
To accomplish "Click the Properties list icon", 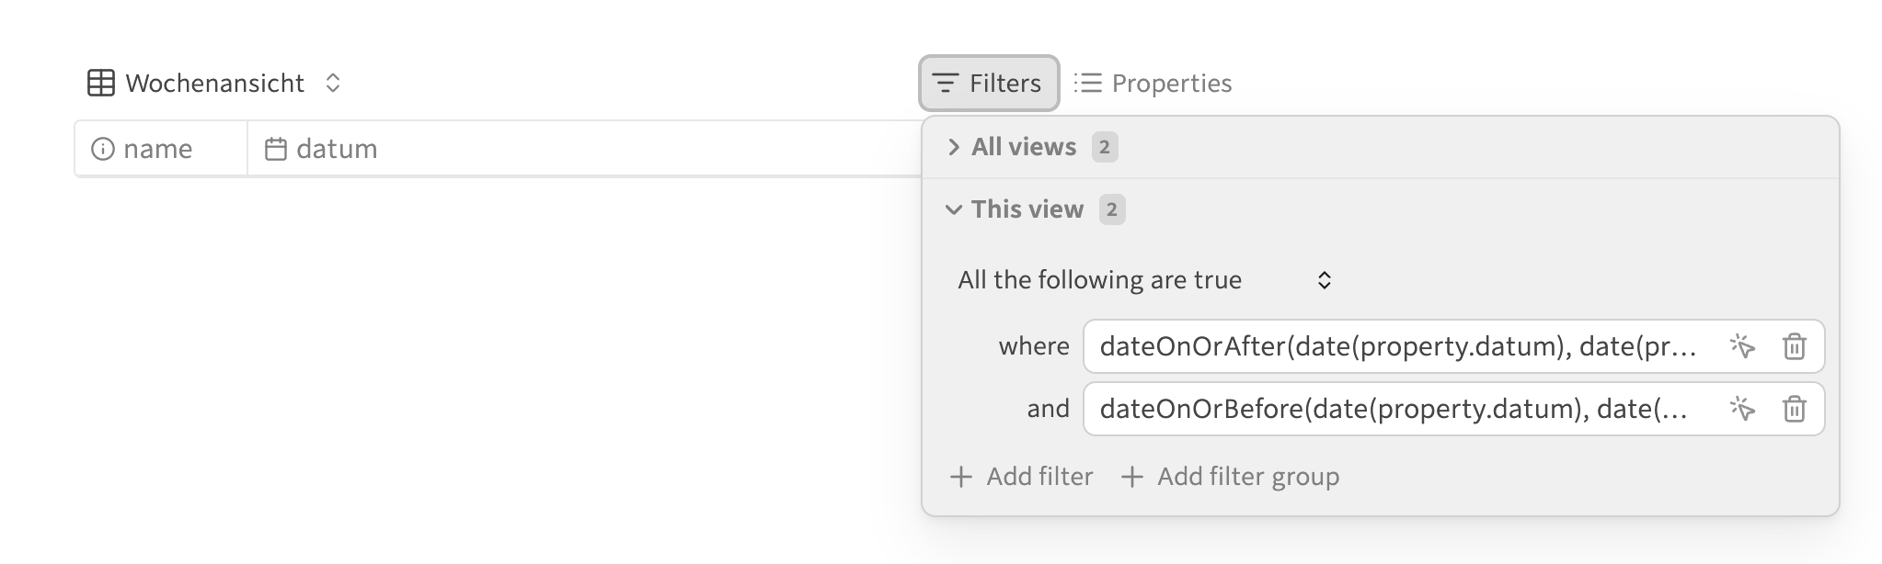I will pos(1087,83).
